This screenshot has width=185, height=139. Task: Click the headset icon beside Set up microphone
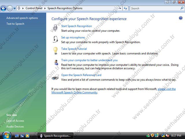click(55, 39)
